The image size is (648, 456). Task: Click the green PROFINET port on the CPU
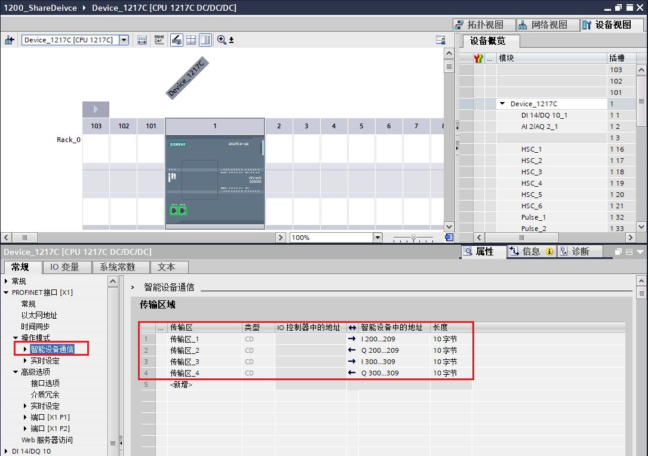click(178, 211)
